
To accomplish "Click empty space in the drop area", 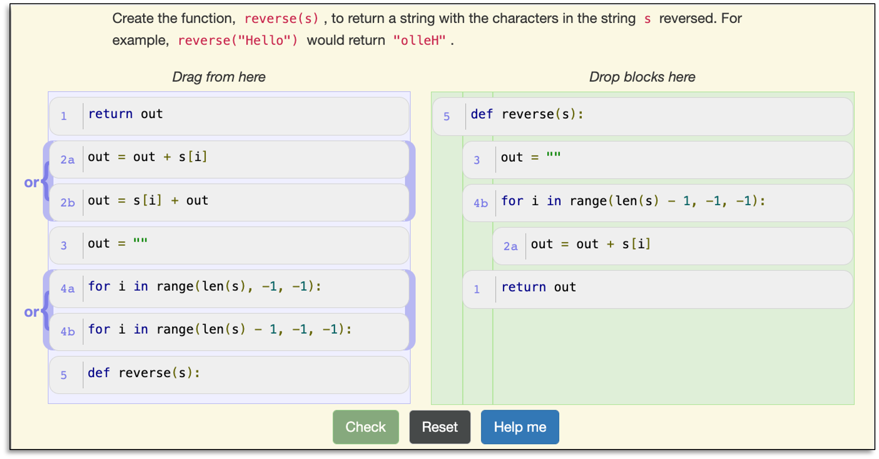I will 672,358.
